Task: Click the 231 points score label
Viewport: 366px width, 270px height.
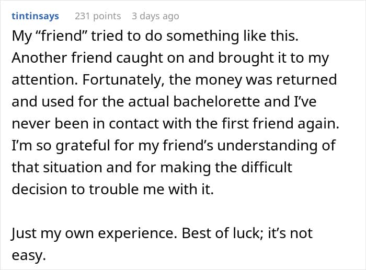Action: coord(98,16)
